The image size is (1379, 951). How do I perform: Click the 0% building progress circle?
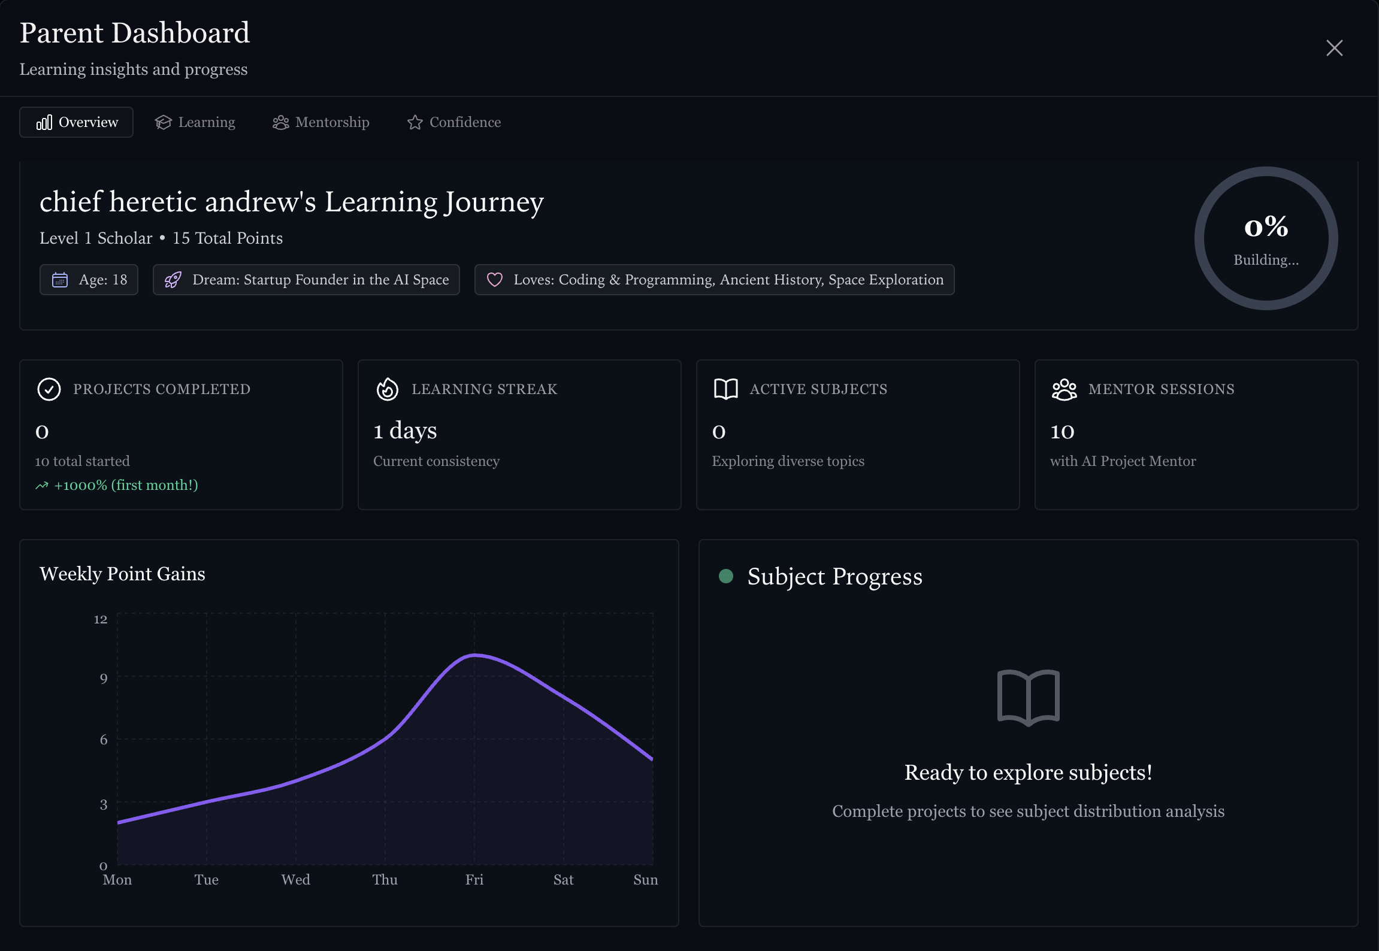(1265, 238)
